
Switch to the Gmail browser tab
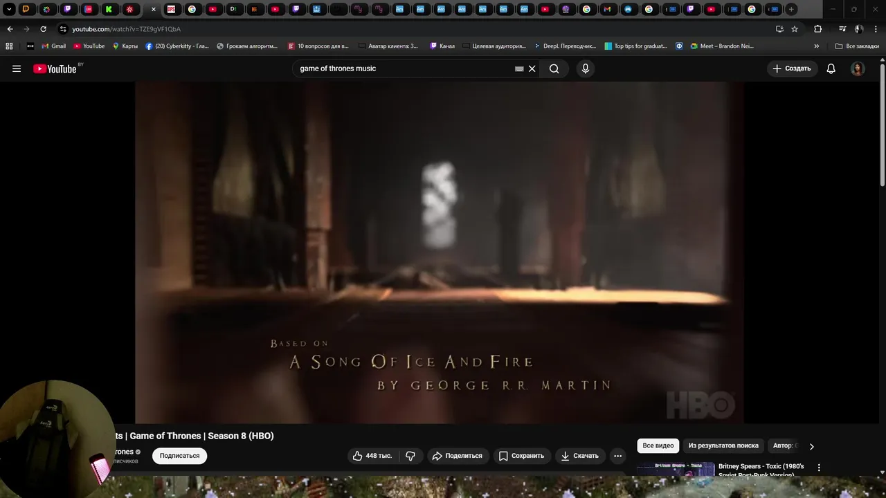coord(607,9)
